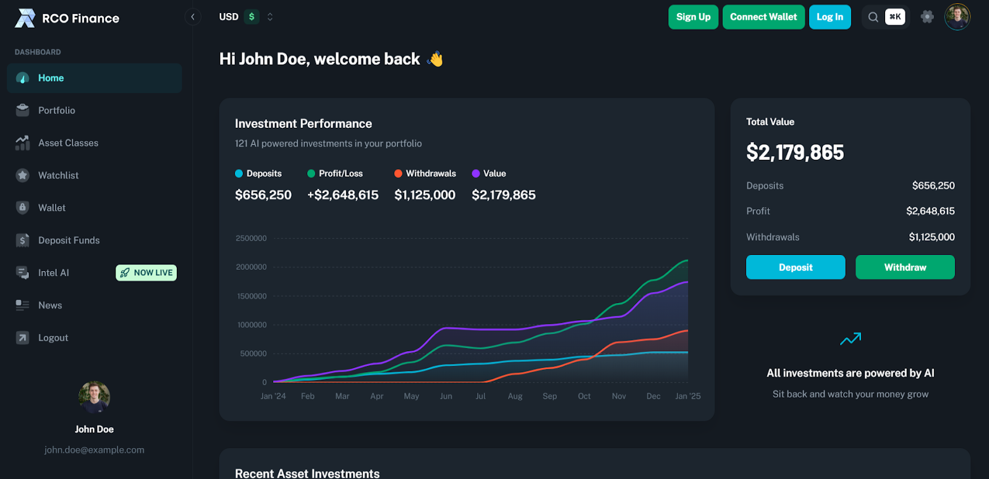
Task: Open the USD currency dropdown
Action: 246,17
